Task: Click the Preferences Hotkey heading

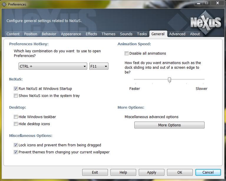Action: (29, 44)
